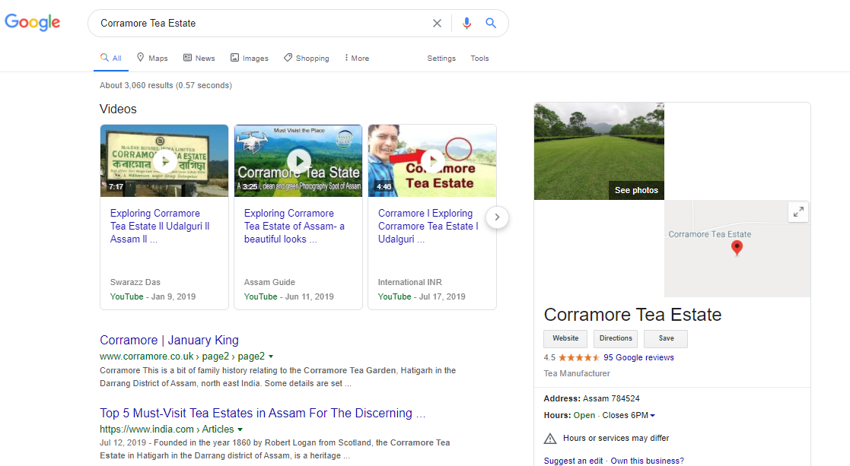This screenshot has width=850, height=466.
Task: Click the Videos section heading
Action: [x=118, y=109]
